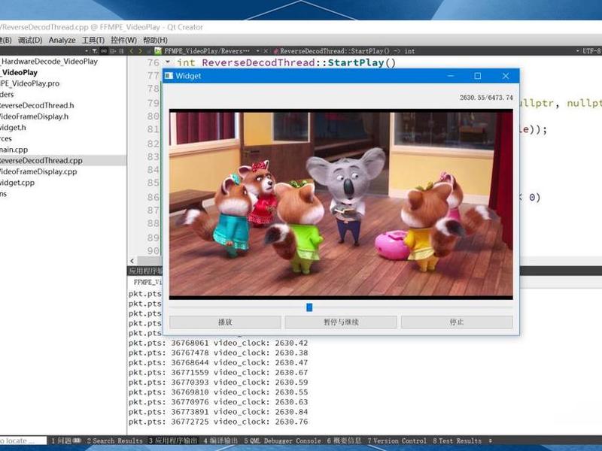Click the 暂停与继续 button
602x451 pixels.
click(341, 322)
